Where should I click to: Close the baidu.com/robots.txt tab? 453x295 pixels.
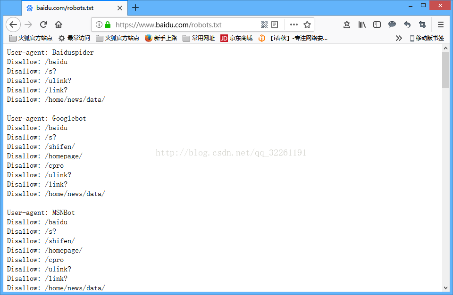119,8
